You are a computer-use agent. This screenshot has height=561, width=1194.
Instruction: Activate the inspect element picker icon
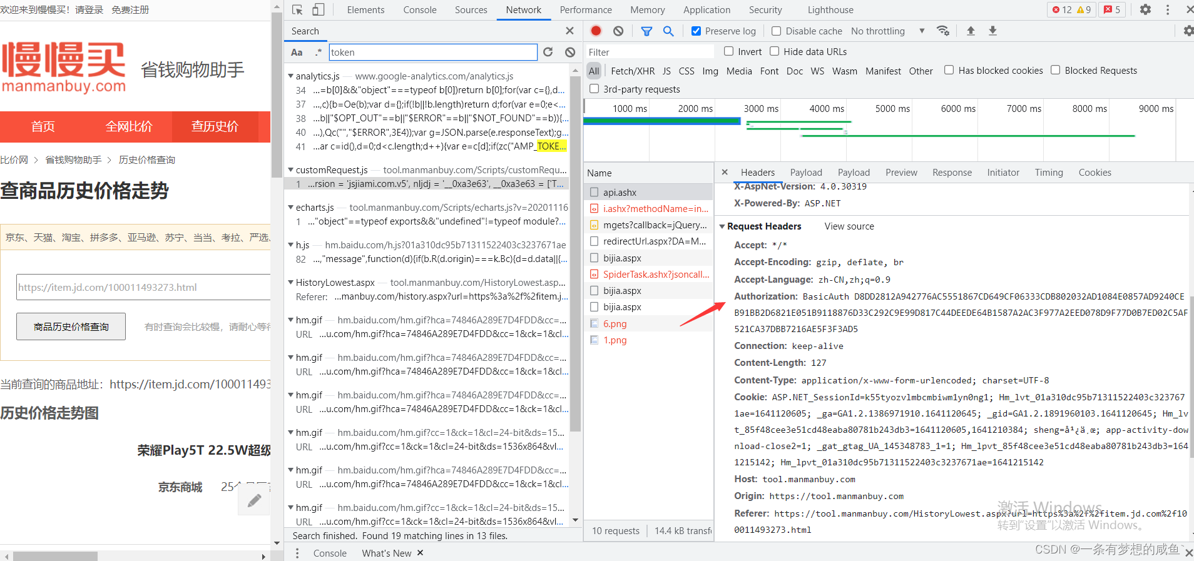(298, 10)
